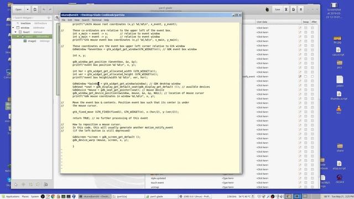
Task: Open the recent files dropdown next to Open
Action: pos(28,9)
